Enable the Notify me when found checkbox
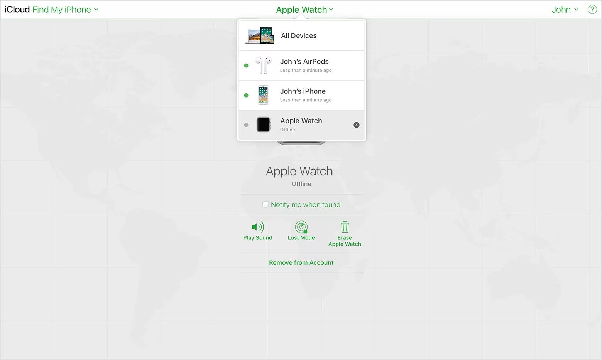This screenshot has width=602, height=360. (x=265, y=205)
